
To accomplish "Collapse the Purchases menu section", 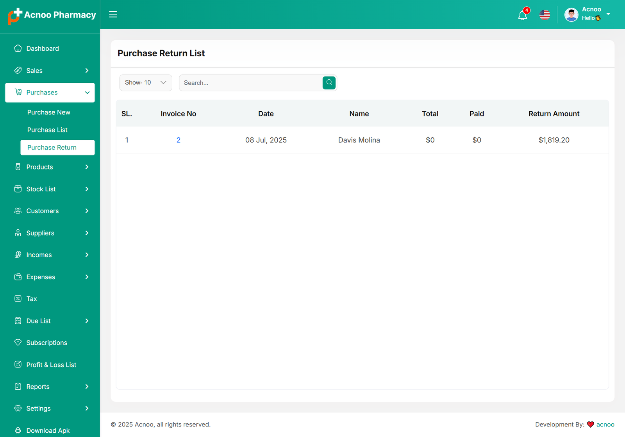I will pos(87,93).
